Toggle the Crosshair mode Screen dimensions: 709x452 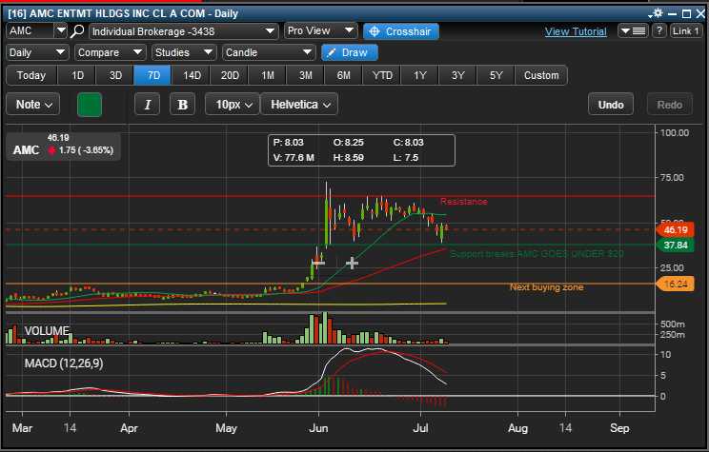[x=400, y=31]
